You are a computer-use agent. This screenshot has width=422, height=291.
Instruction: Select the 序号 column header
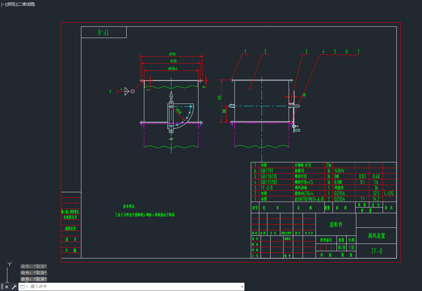coord(255,208)
